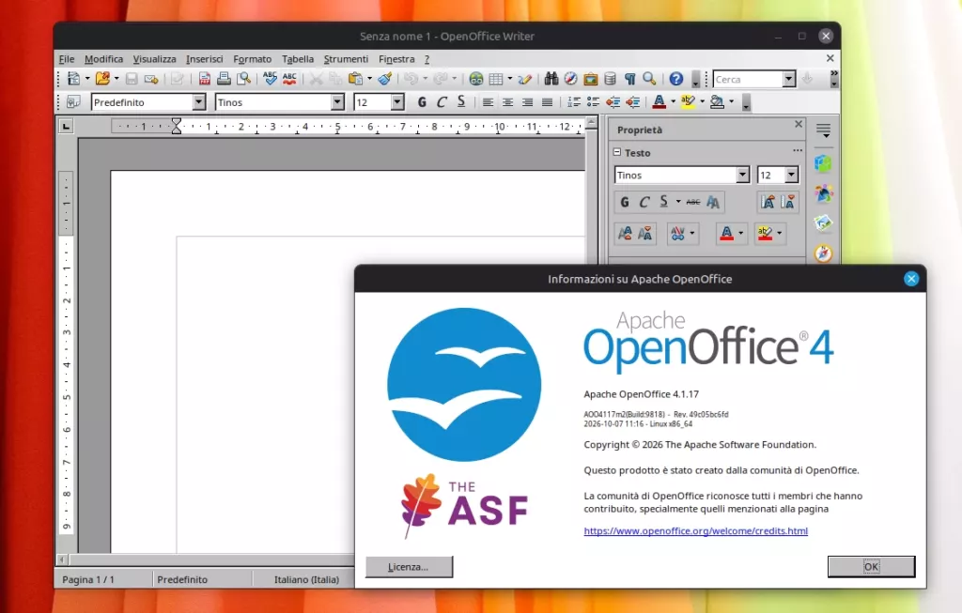Open the sidebar settings menu button
This screenshot has width=962, height=613.
click(823, 130)
